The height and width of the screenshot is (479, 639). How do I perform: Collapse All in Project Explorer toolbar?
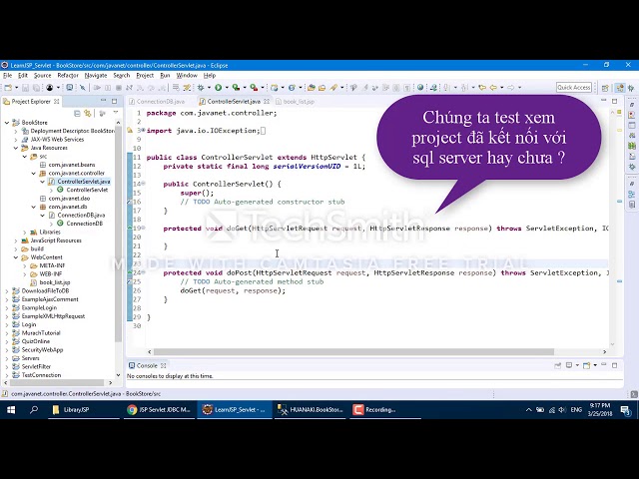coord(77,113)
